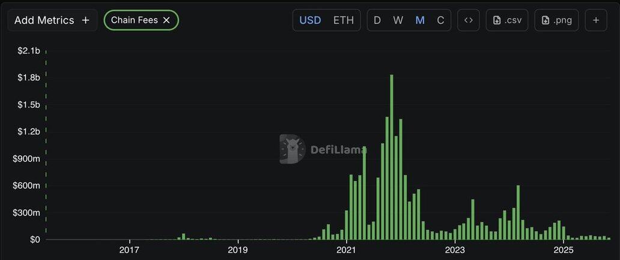
Task: Click the 2024 peak bar near $600m
Action: [x=518, y=213]
